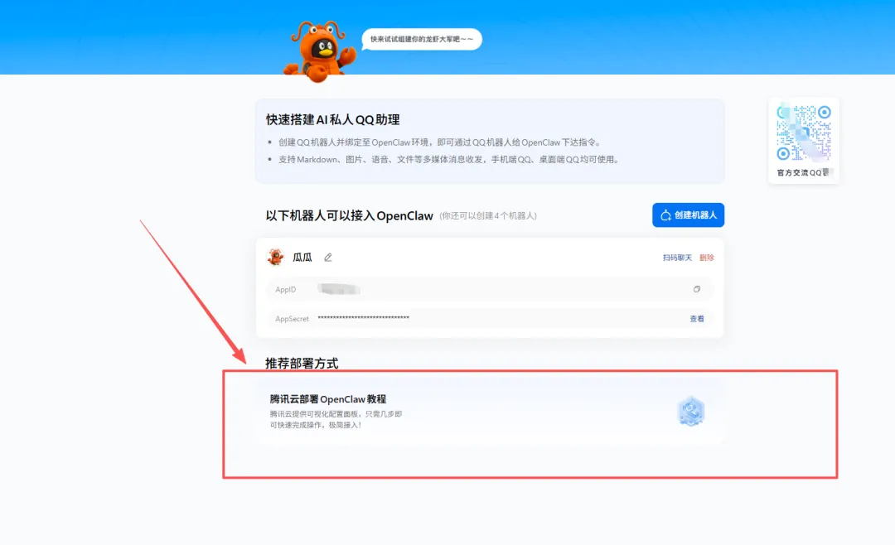This screenshot has width=895, height=545.
Task: Click the 推荐部署方式 heading
Action: tap(302, 364)
